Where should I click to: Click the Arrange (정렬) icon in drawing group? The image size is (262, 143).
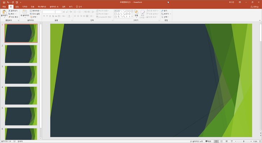[136, 12]
